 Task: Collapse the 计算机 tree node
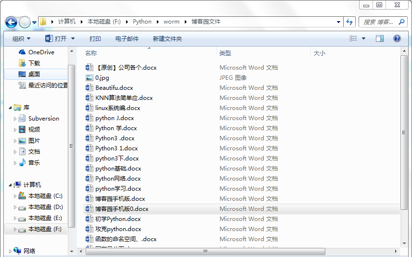pos(10,185)
